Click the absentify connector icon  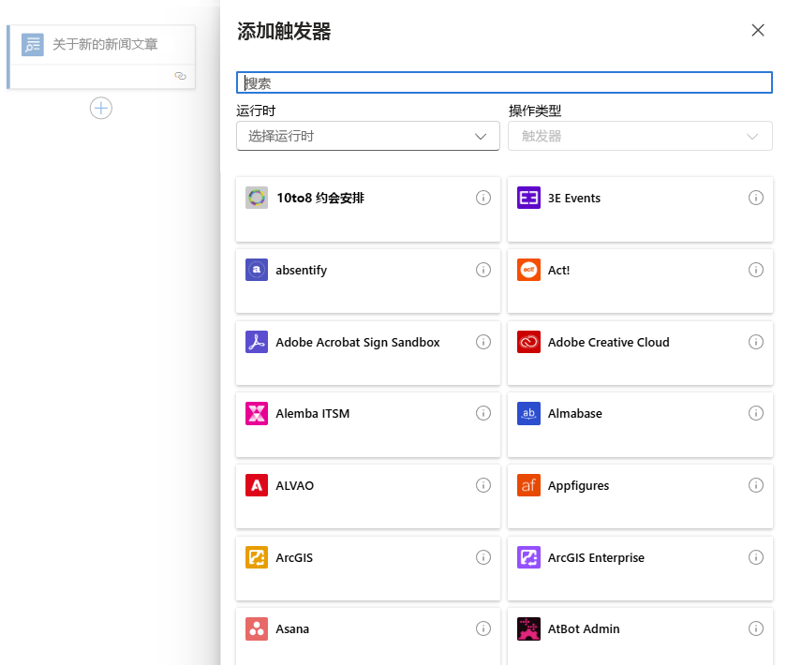click(257, 270)
